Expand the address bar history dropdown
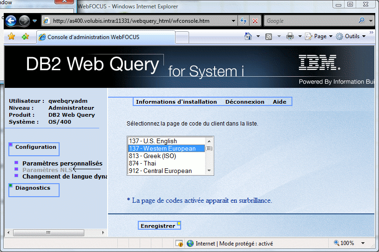The height and width of the screenshot is (252, 379). point(233,21)
